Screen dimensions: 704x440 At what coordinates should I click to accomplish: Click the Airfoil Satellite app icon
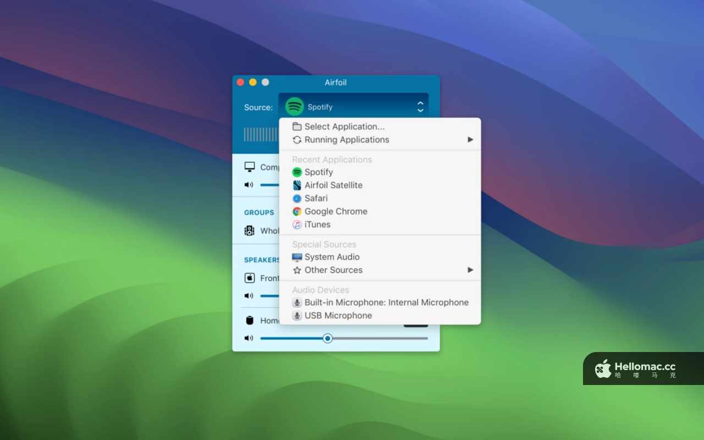(297, 185)
